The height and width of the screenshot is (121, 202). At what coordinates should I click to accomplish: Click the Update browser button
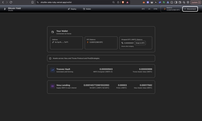click(194, 2)
